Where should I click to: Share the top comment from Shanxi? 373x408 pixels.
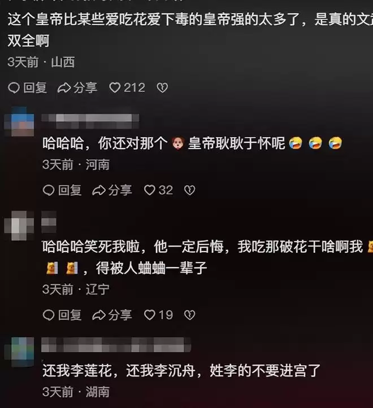pyautogui.click(x=77, y=87)
